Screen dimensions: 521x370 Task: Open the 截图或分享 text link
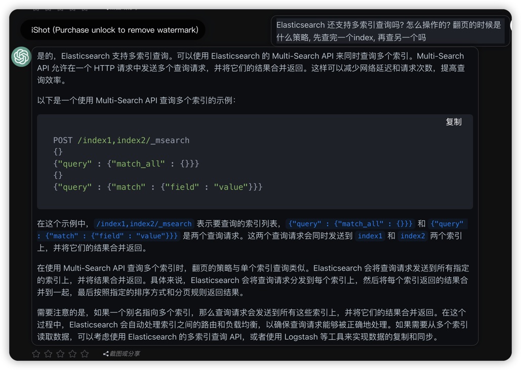(x=125, y=354)
